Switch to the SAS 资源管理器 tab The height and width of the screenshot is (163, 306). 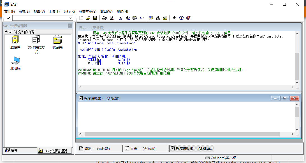(54, 151)
